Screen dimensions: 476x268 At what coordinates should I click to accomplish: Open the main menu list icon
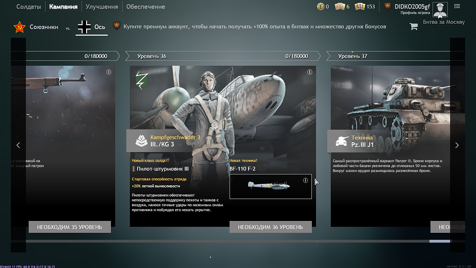(x=457, y=6)
